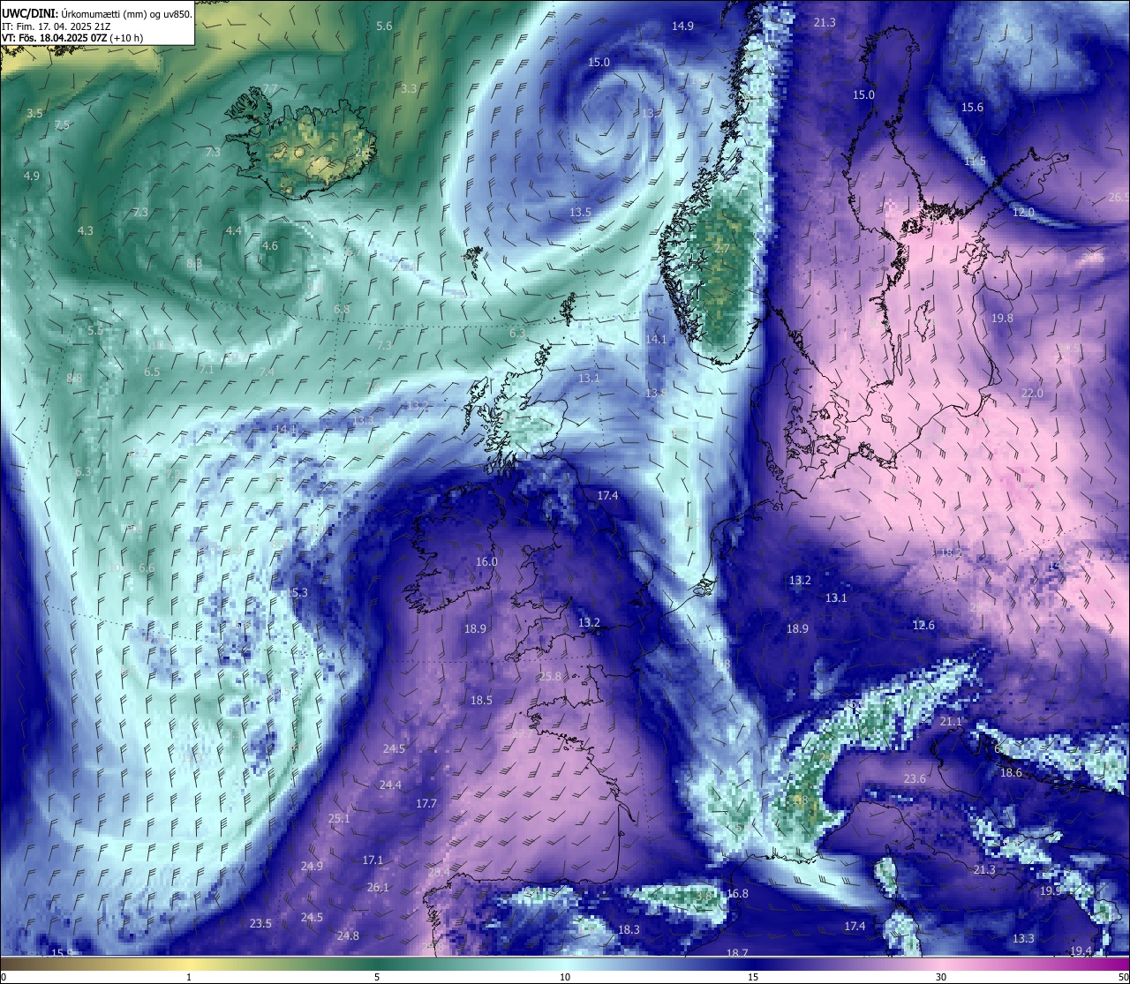Click the value 17.7 in the Bay of Biscay
This screenshot has height=984, width=1130.
pos(426,804)
